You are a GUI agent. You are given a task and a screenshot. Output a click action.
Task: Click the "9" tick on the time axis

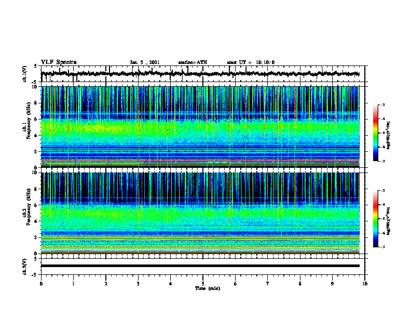(x=332, y=284)
